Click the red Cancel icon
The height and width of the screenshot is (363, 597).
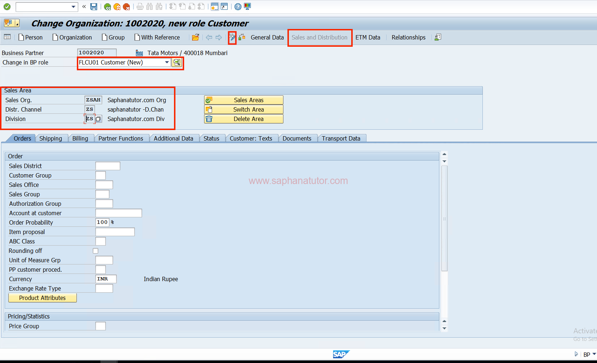(126, 7)
